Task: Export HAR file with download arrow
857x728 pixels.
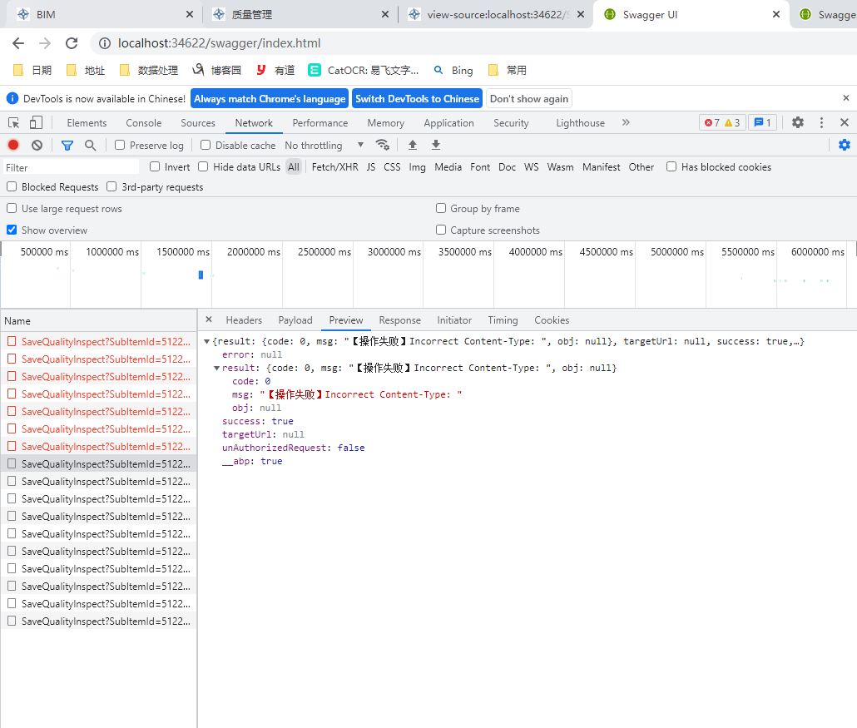Action: pyautogui.click(x=436, y=145)
